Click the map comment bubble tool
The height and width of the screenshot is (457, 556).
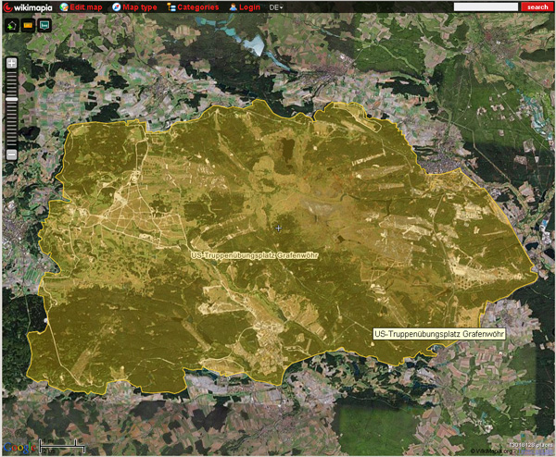(x=44, y=26)
